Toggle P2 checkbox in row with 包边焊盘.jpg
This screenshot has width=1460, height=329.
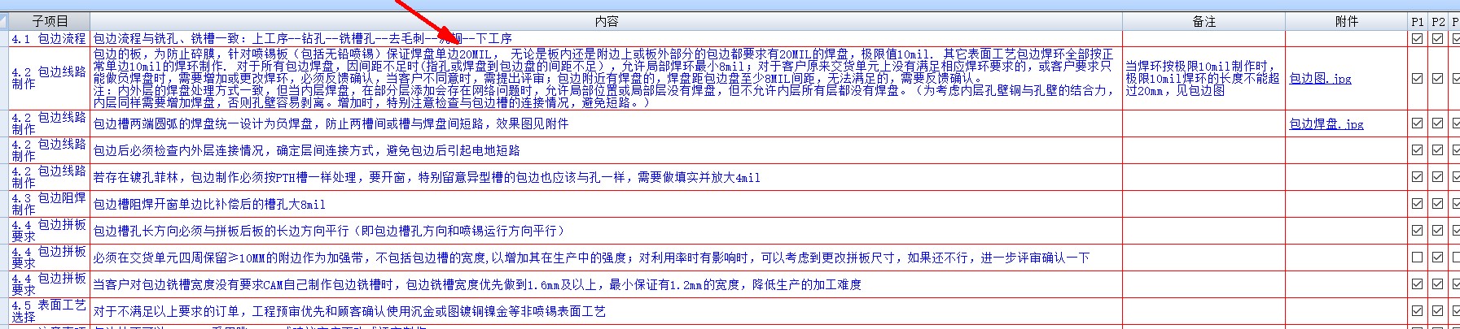[1437, 123]
